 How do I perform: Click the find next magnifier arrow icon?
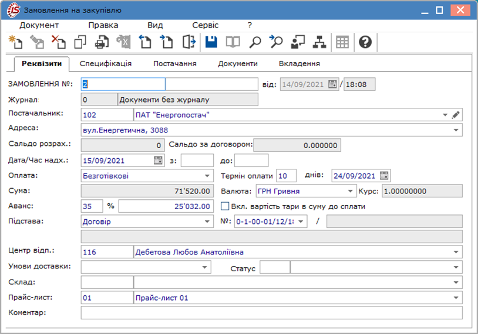tap(276, 42)
